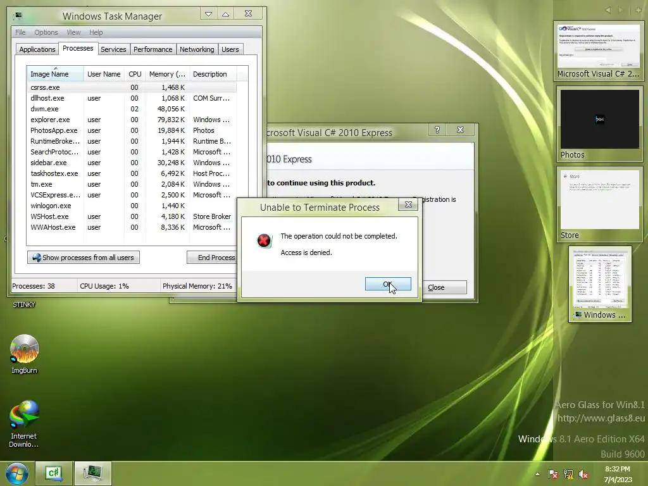Screen dimensions: 648x486
Task: Select WSHost.exe process row
Action: [x=132, y=216]
